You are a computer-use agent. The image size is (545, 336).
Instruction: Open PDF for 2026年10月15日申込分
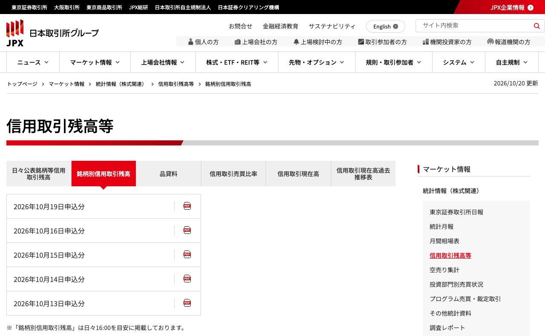click(187, 255)
